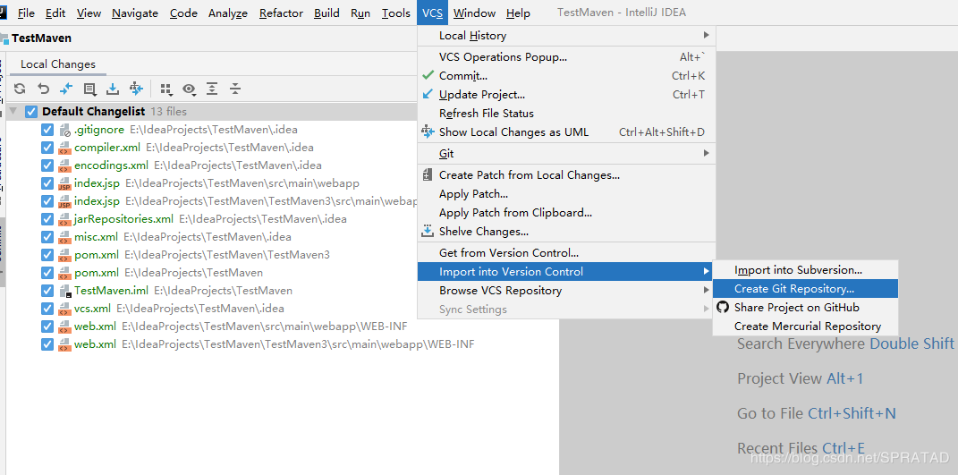Click the download-arrow Shelve icon in toolbar
Viewport: 958px width, 475px height.
click(113, 89)
